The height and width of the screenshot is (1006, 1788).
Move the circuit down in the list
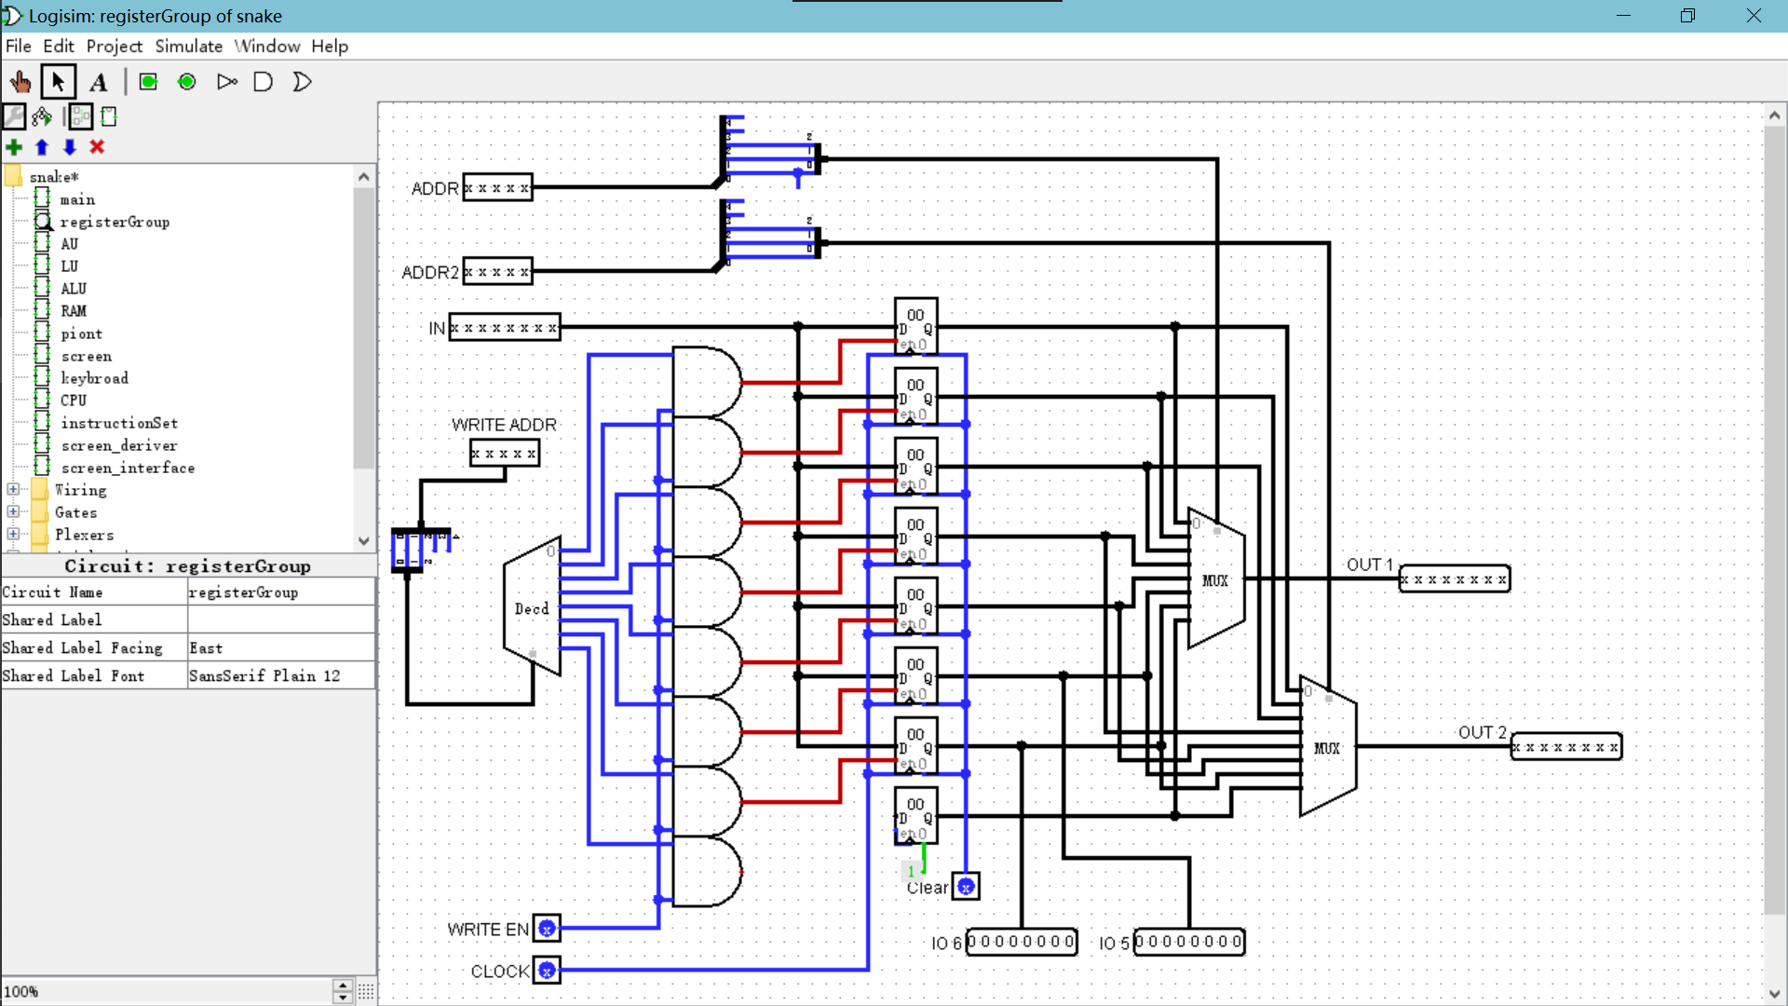[70, 147]
